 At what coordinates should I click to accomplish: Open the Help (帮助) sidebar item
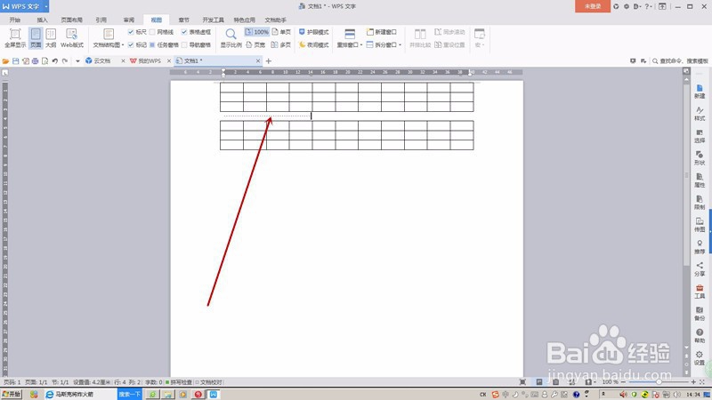pyautogui.click(x=700, y=336)
